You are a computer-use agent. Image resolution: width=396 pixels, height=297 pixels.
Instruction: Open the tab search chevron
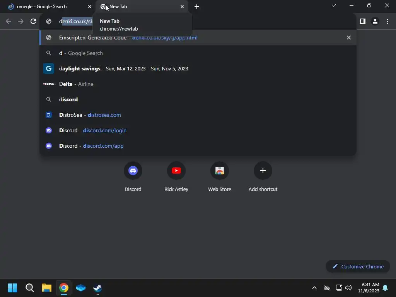[x=334, y=5]
